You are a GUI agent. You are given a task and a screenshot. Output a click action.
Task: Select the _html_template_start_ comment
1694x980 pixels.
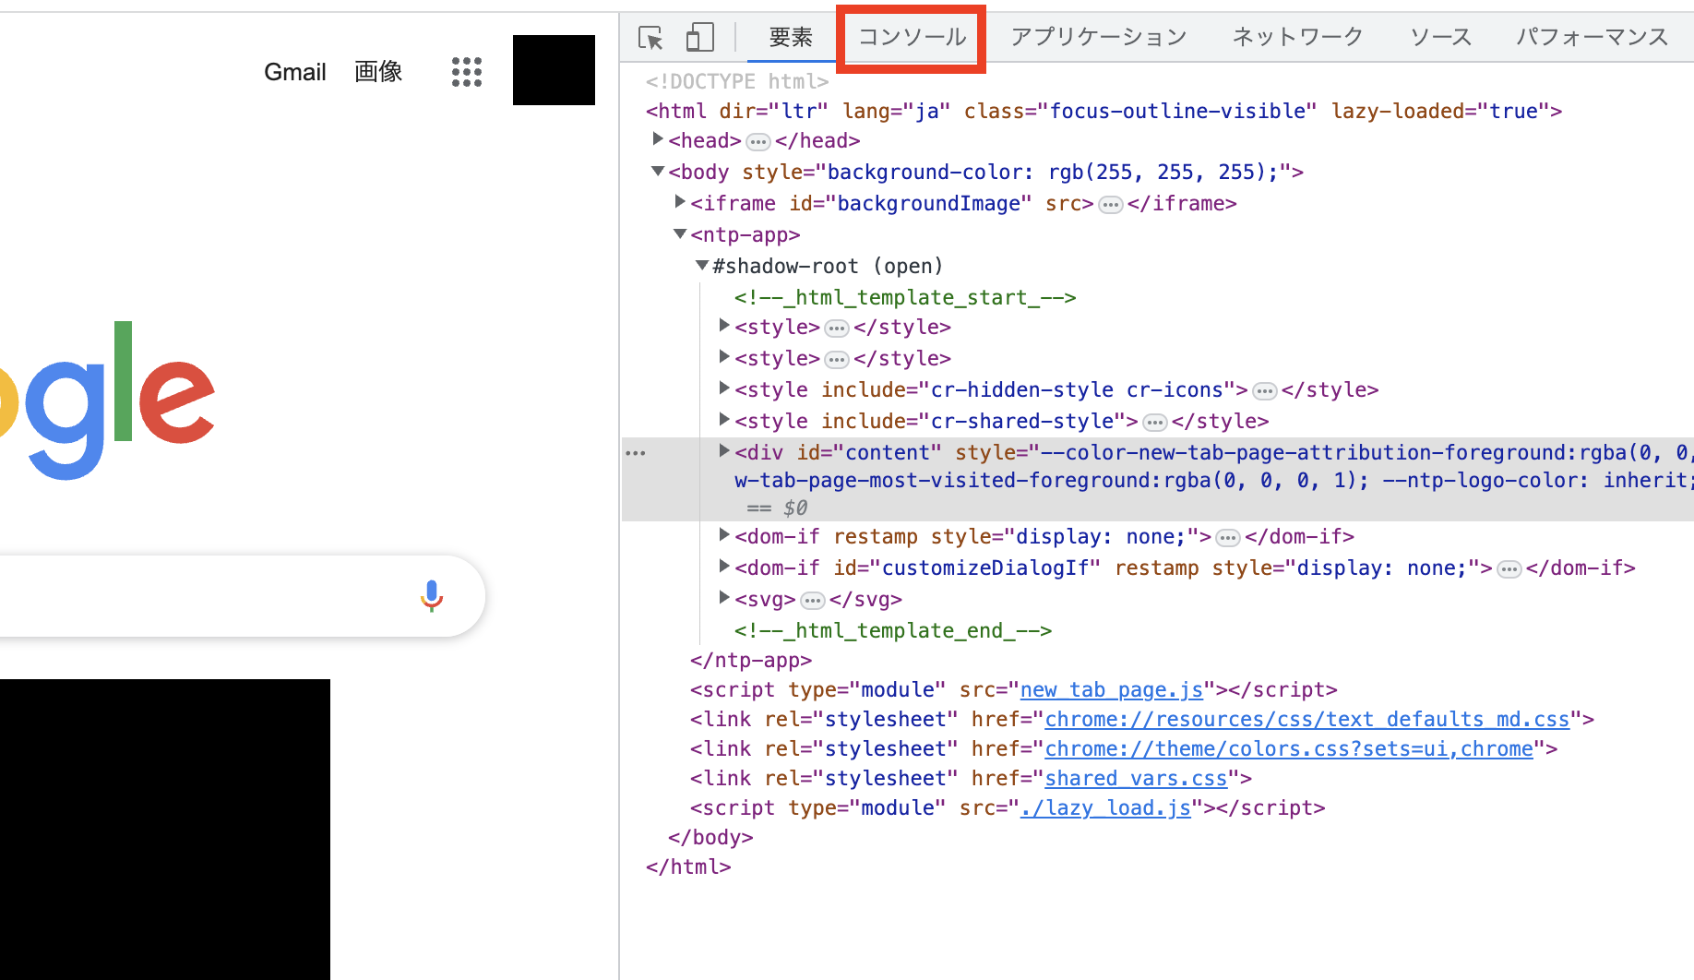coord(905,297)
